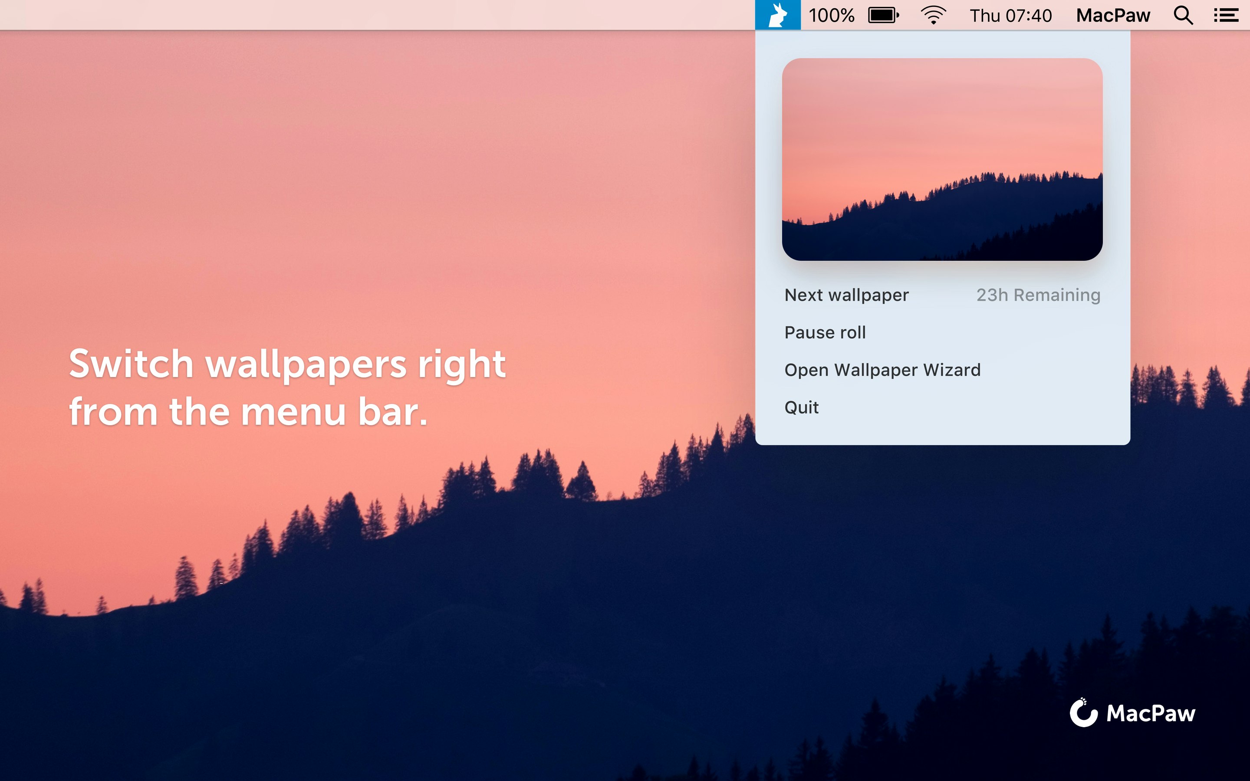Click the clock showing Thu 07:40
Screen dimensions: 1250x781
pos(1010,15)
